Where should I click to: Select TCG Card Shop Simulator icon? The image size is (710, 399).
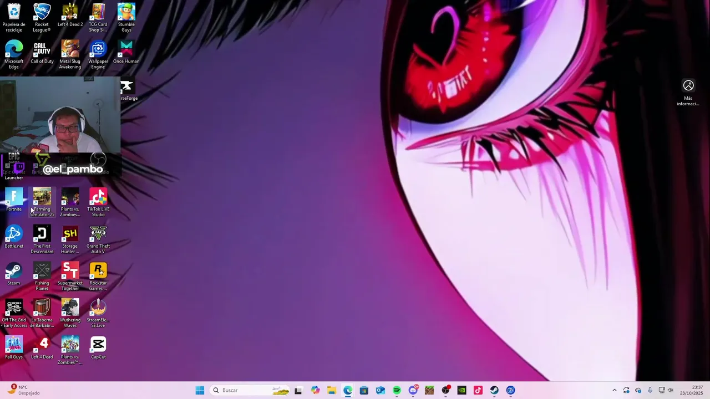click(98, 18)
